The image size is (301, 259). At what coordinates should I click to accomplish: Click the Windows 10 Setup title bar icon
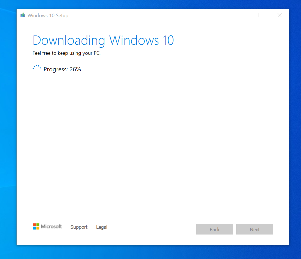(23, 15)
